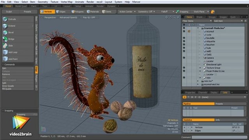Click the Directional Light item icon
249x140 pixels.
tap(205, 65)
